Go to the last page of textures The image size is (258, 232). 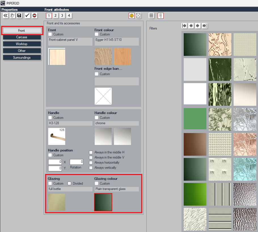tap(204, 26)
